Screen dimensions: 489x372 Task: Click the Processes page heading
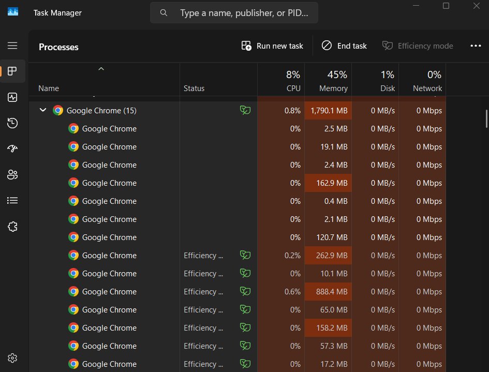(x=58, y=47)
